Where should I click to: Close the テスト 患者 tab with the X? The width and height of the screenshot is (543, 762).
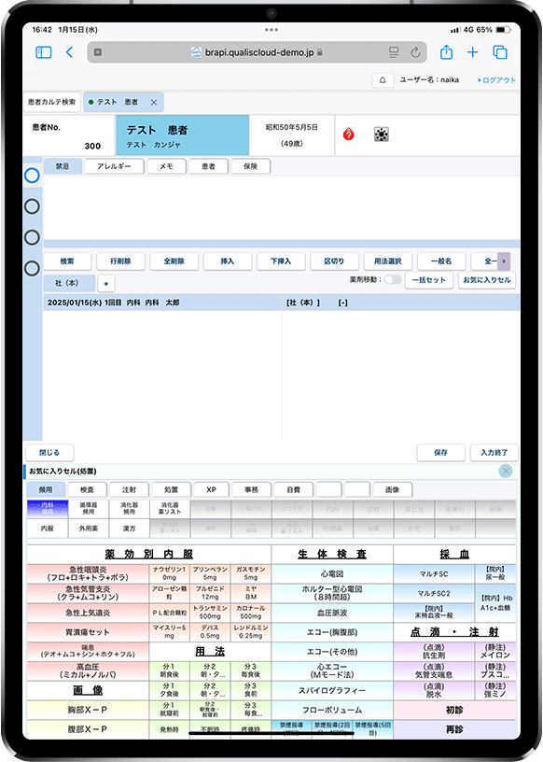(x=154, y=102)
